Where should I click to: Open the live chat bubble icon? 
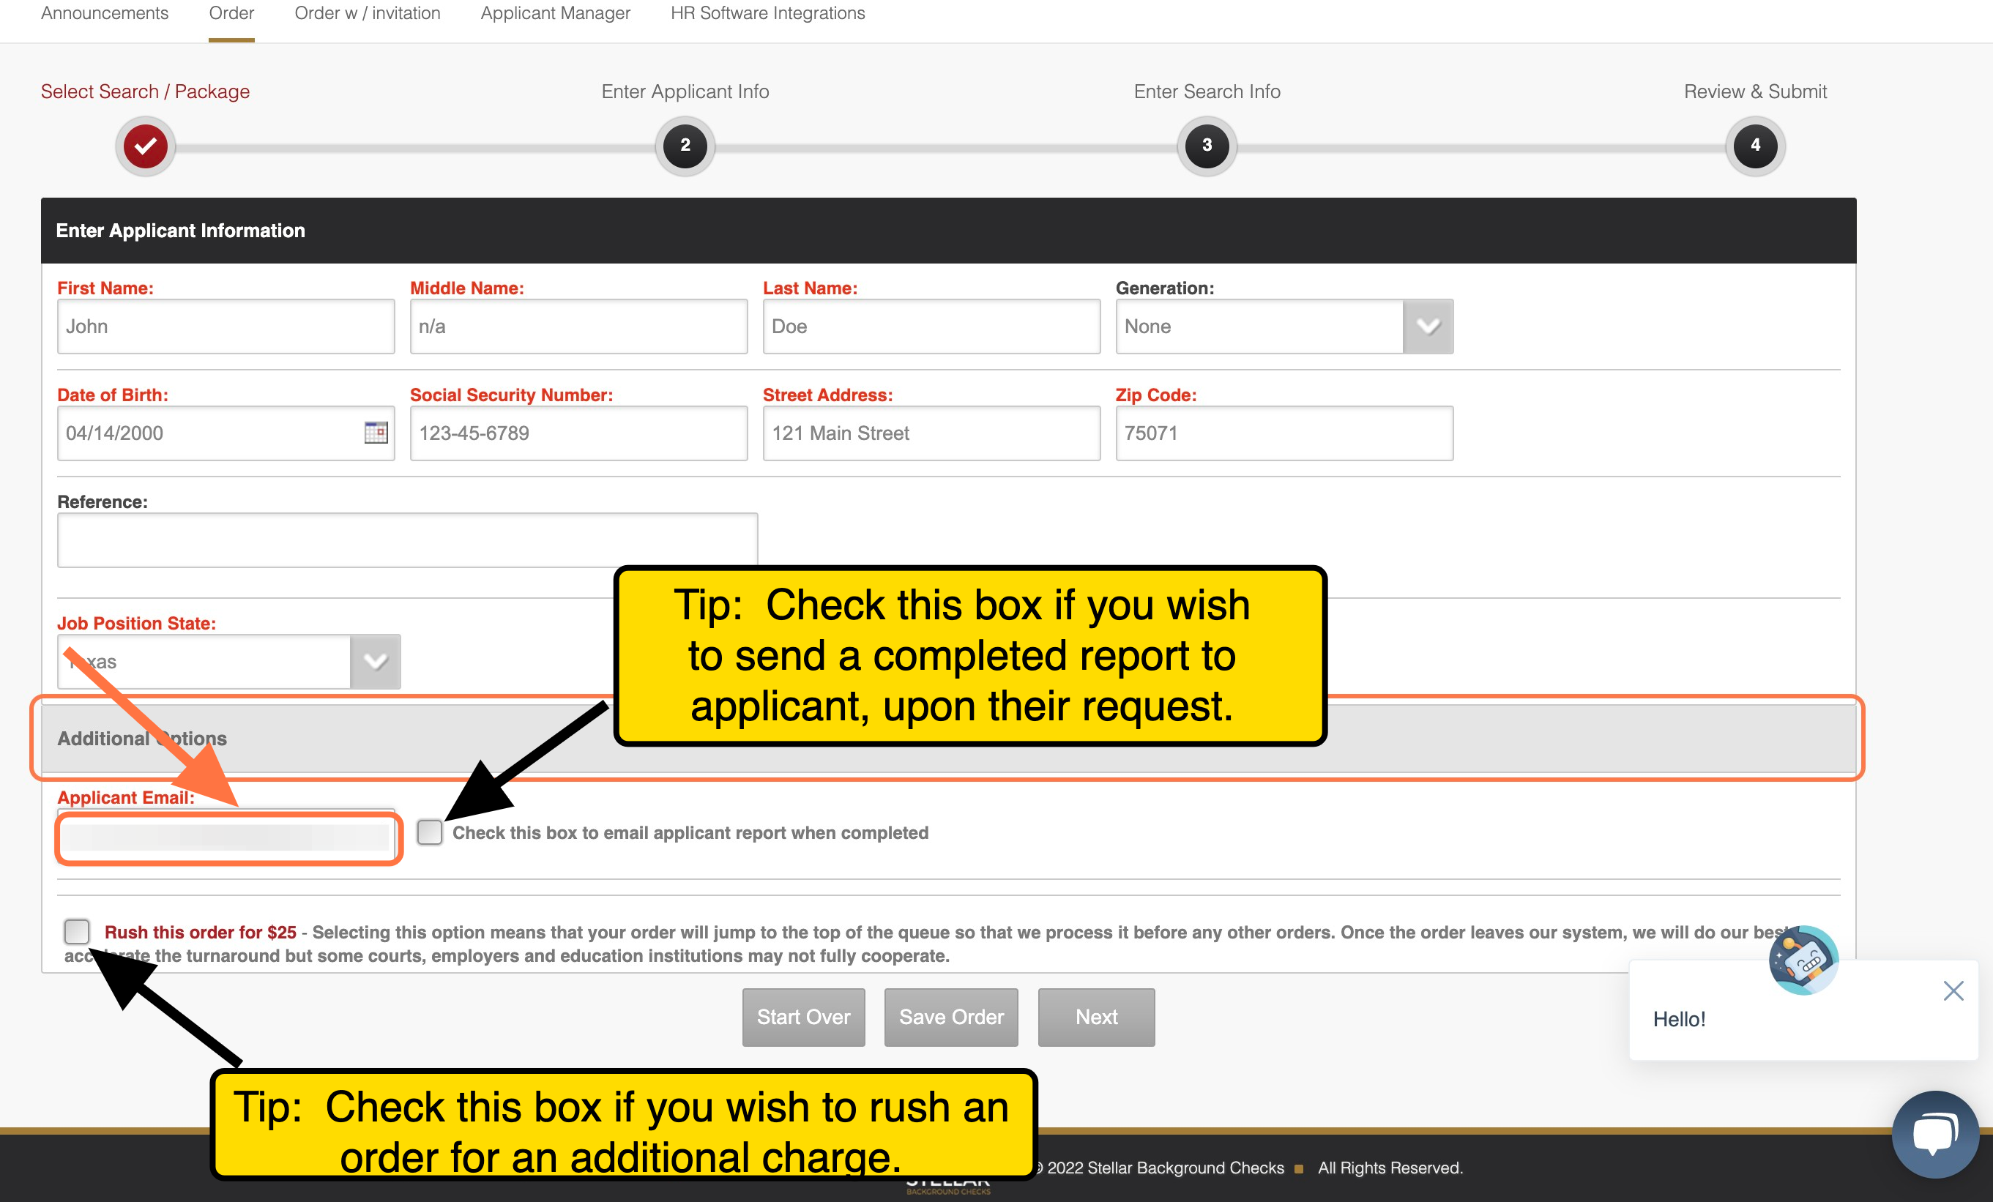click(x=1934, y=1134)
